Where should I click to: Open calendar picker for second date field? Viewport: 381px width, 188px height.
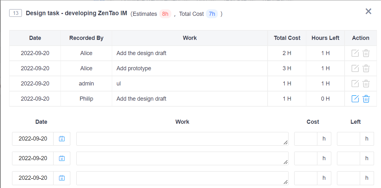click(62, 158)
